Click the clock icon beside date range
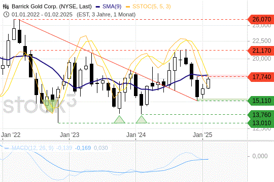Image resolution: width=274 pixels, height=182 pixels. [x=6, y=15]
